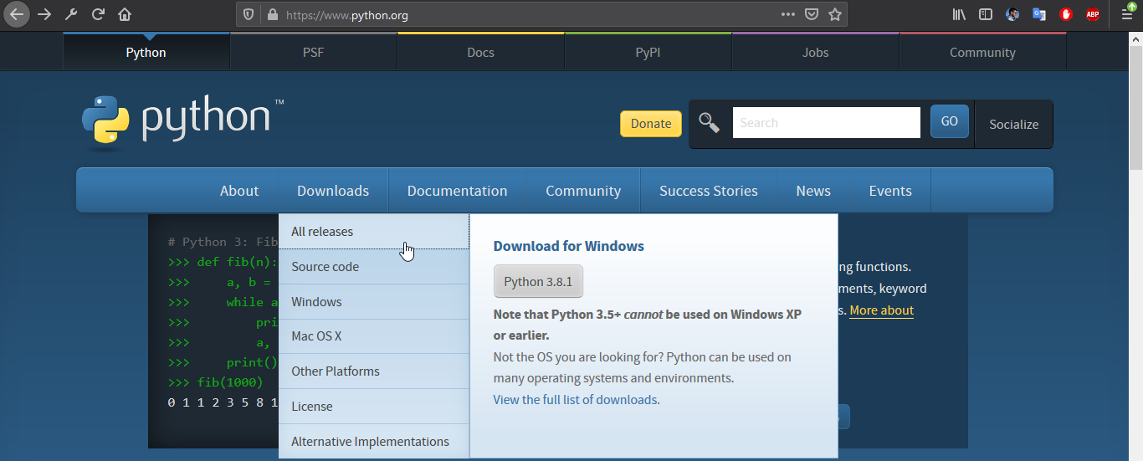Click the shield tracking protection icon
1143x461 pixels.
249,14
